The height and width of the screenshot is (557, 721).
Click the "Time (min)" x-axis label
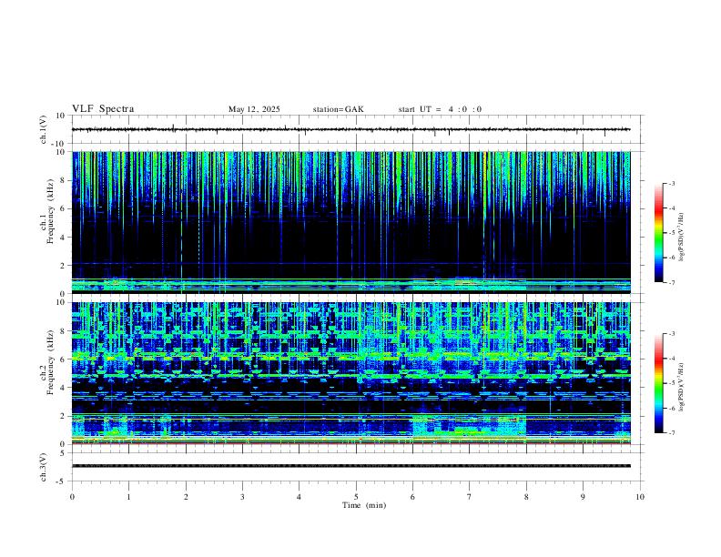click(x=364, y=505)
